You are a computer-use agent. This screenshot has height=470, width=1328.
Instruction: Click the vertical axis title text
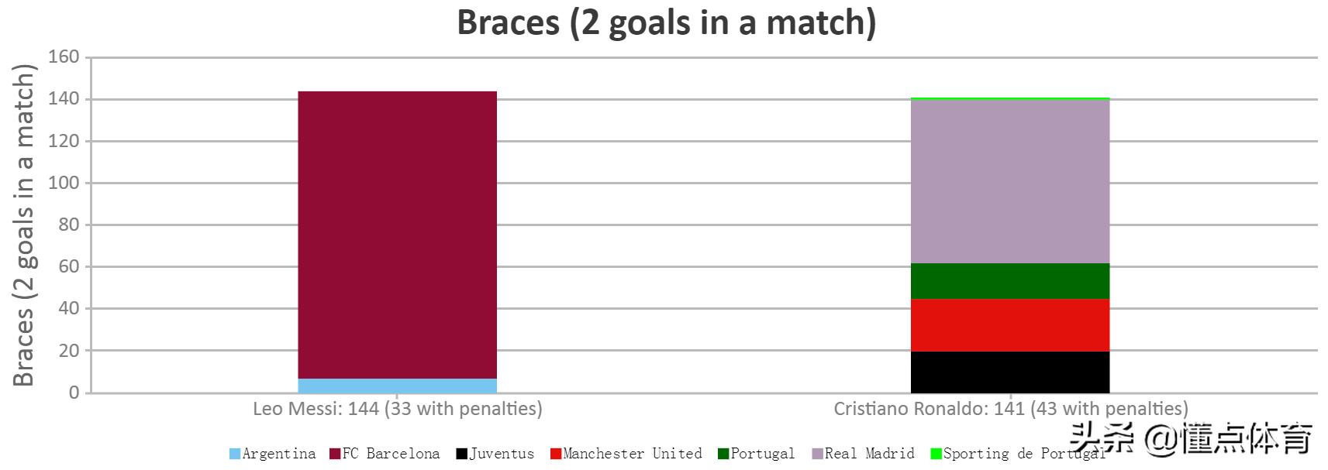pos(24,225)
